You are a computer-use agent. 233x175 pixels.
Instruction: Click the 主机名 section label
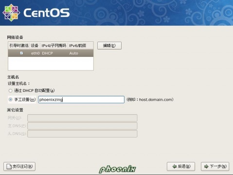pyautogui.click(x=13, y=77)
